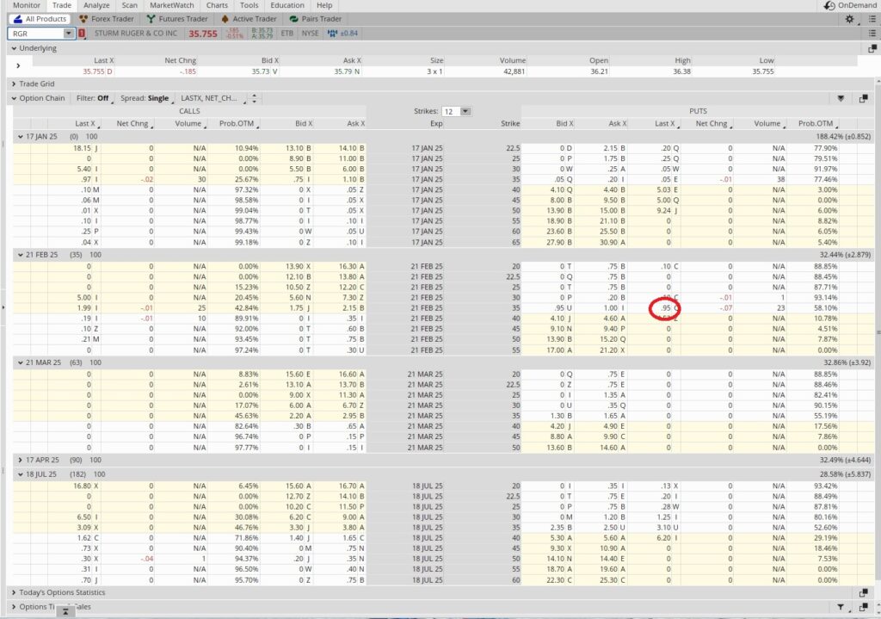This screenshot has height=619, width=881.
Task: Switch to Forex Trader sub-tab
Action: pyautogui.click(x=106, y=19)
